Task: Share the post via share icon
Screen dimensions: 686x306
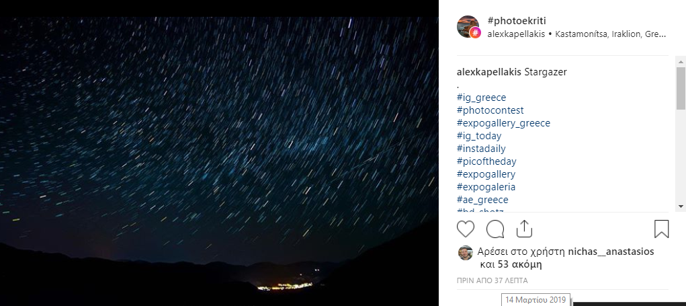Action: [524, 229]
